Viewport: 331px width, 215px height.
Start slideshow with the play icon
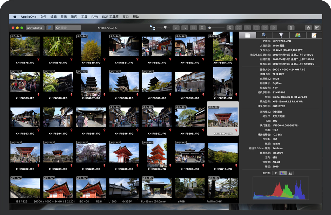tap(317, 28)
